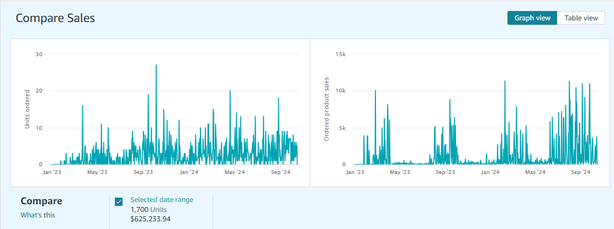Click the Ordered product sales axis title
The image size is (614, 229).
tap(326, 110)
